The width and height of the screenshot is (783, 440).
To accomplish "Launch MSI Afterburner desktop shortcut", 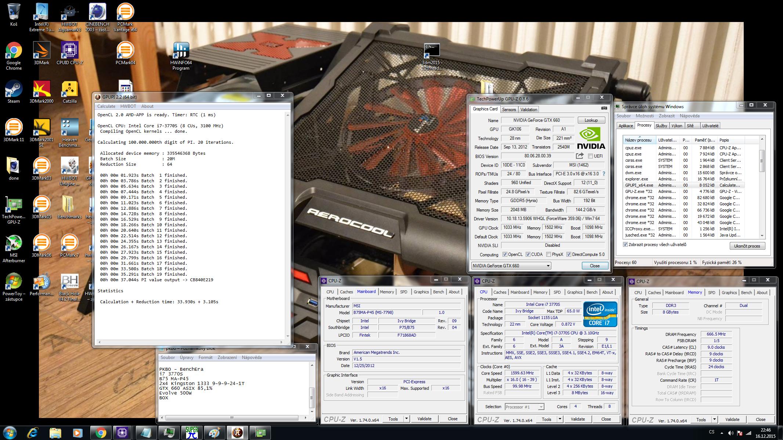I will click(x=14, y=248).
